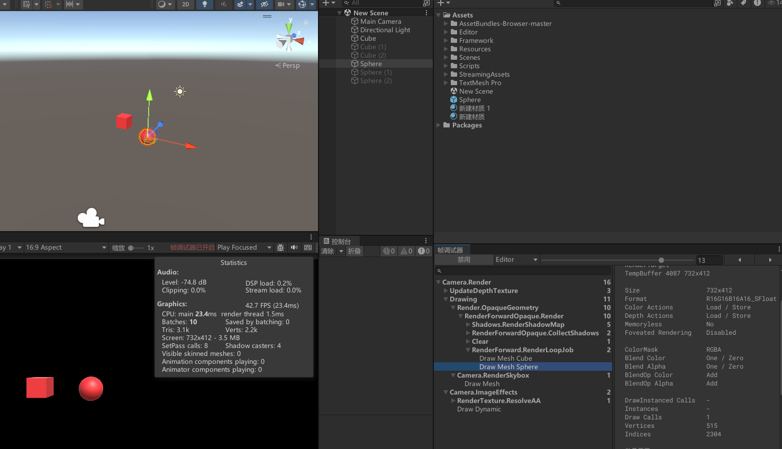Click the 禁用 disable button in frame debugger
This screenshot has width=782, height=449.
click(464, 260)
